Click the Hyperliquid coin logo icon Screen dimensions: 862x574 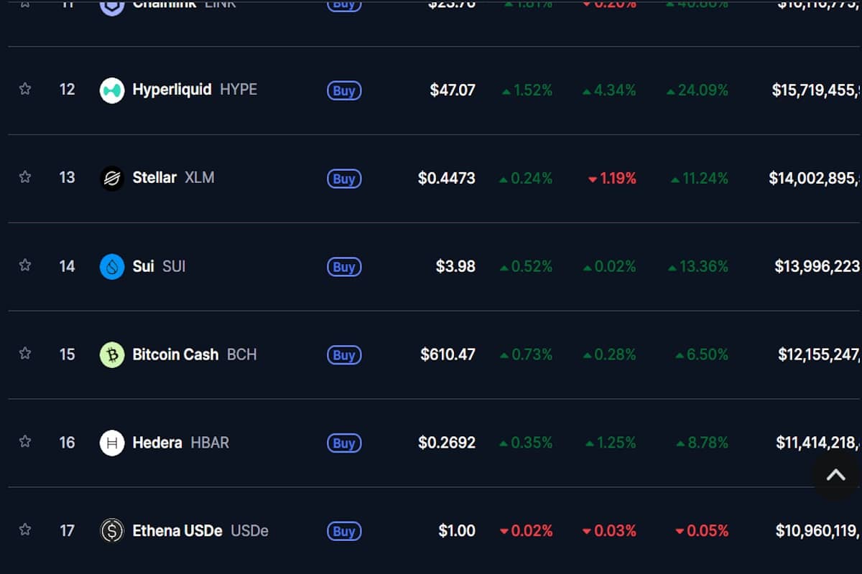tap(112, 90)
